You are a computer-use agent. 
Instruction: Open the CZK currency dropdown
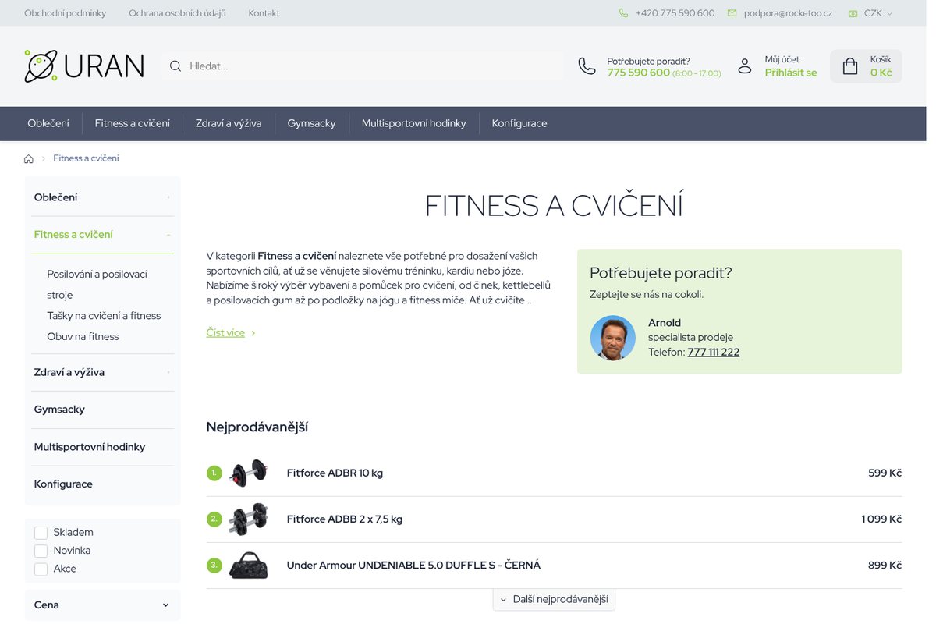pos(877,13)
